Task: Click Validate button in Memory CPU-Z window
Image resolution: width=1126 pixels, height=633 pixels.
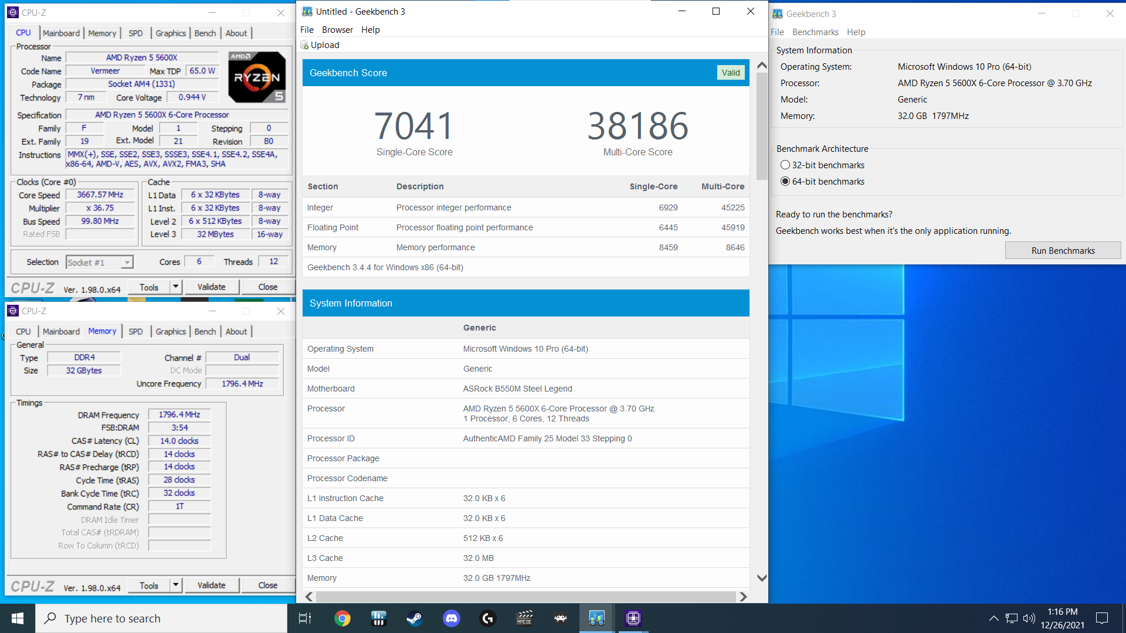Action: pos(211,586)
